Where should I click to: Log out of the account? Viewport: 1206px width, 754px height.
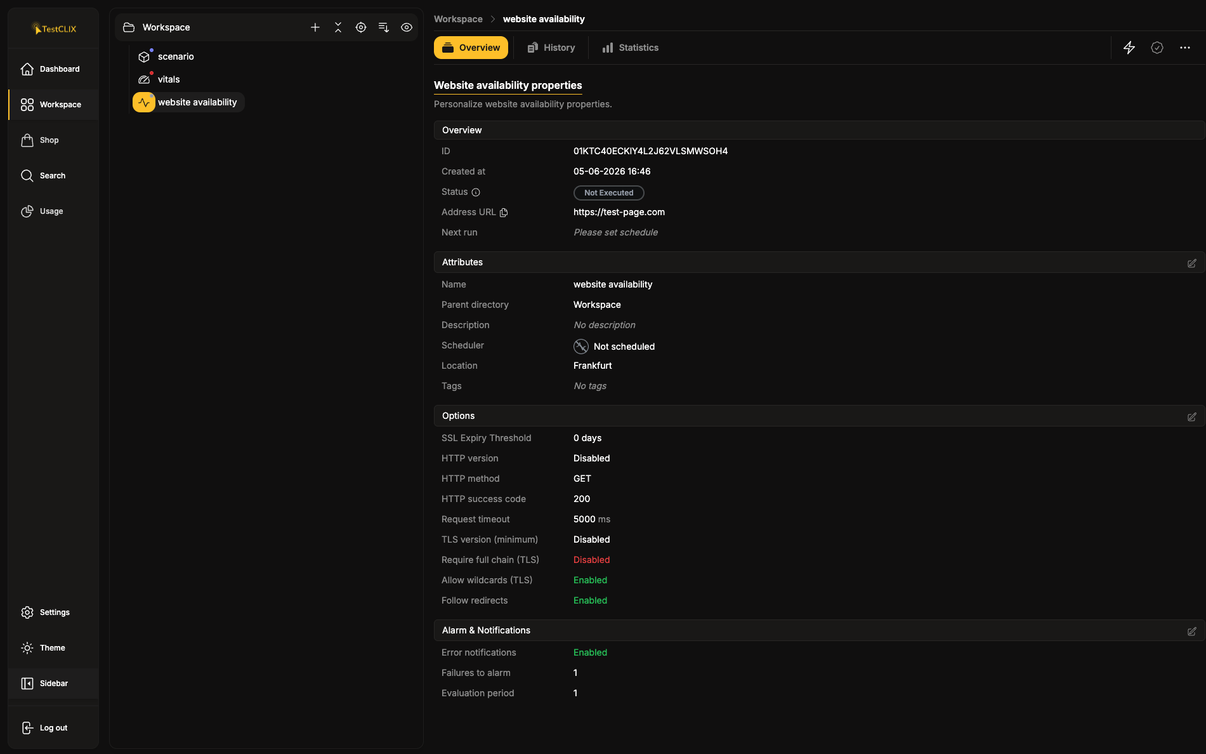[53, 728]
